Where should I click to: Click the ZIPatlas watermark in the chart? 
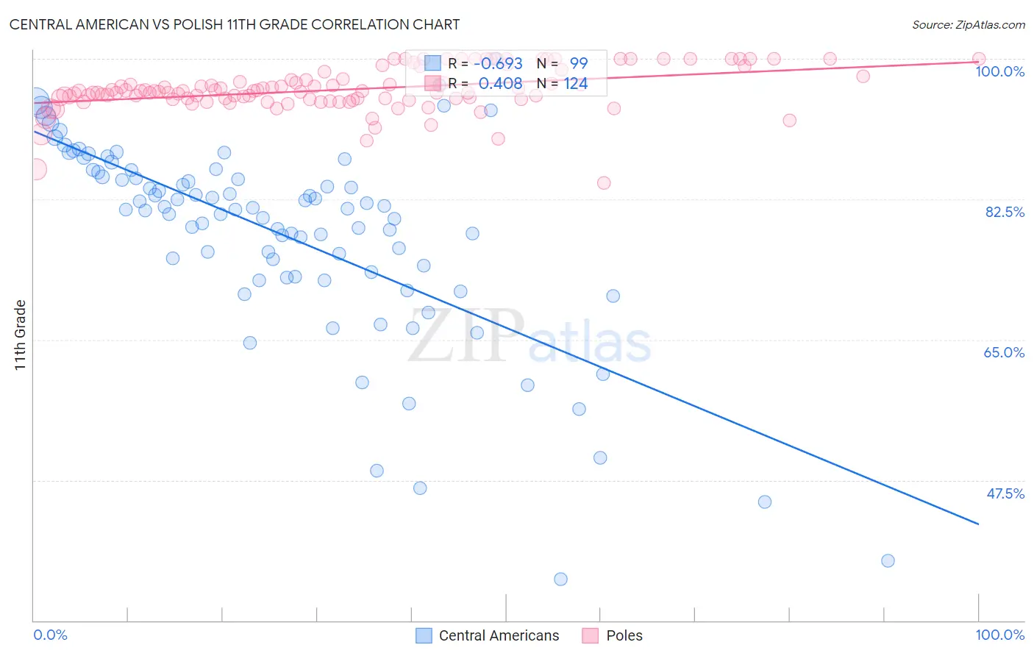pyautogui.click(x=530, y=336)
